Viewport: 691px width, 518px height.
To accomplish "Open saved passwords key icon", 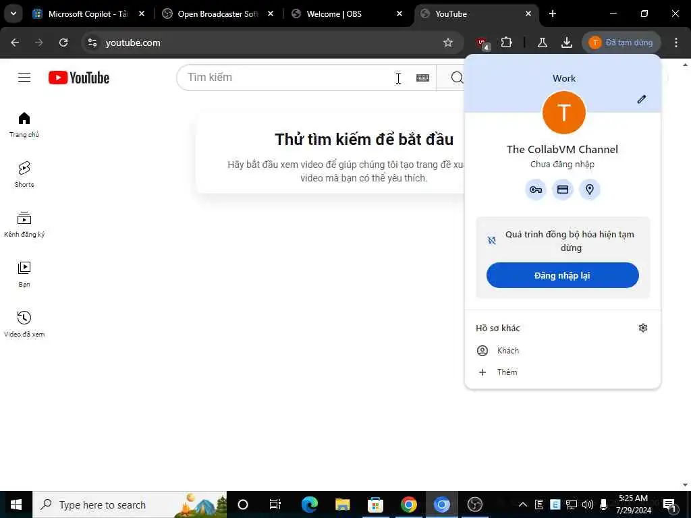I will [x=536, y=190].
